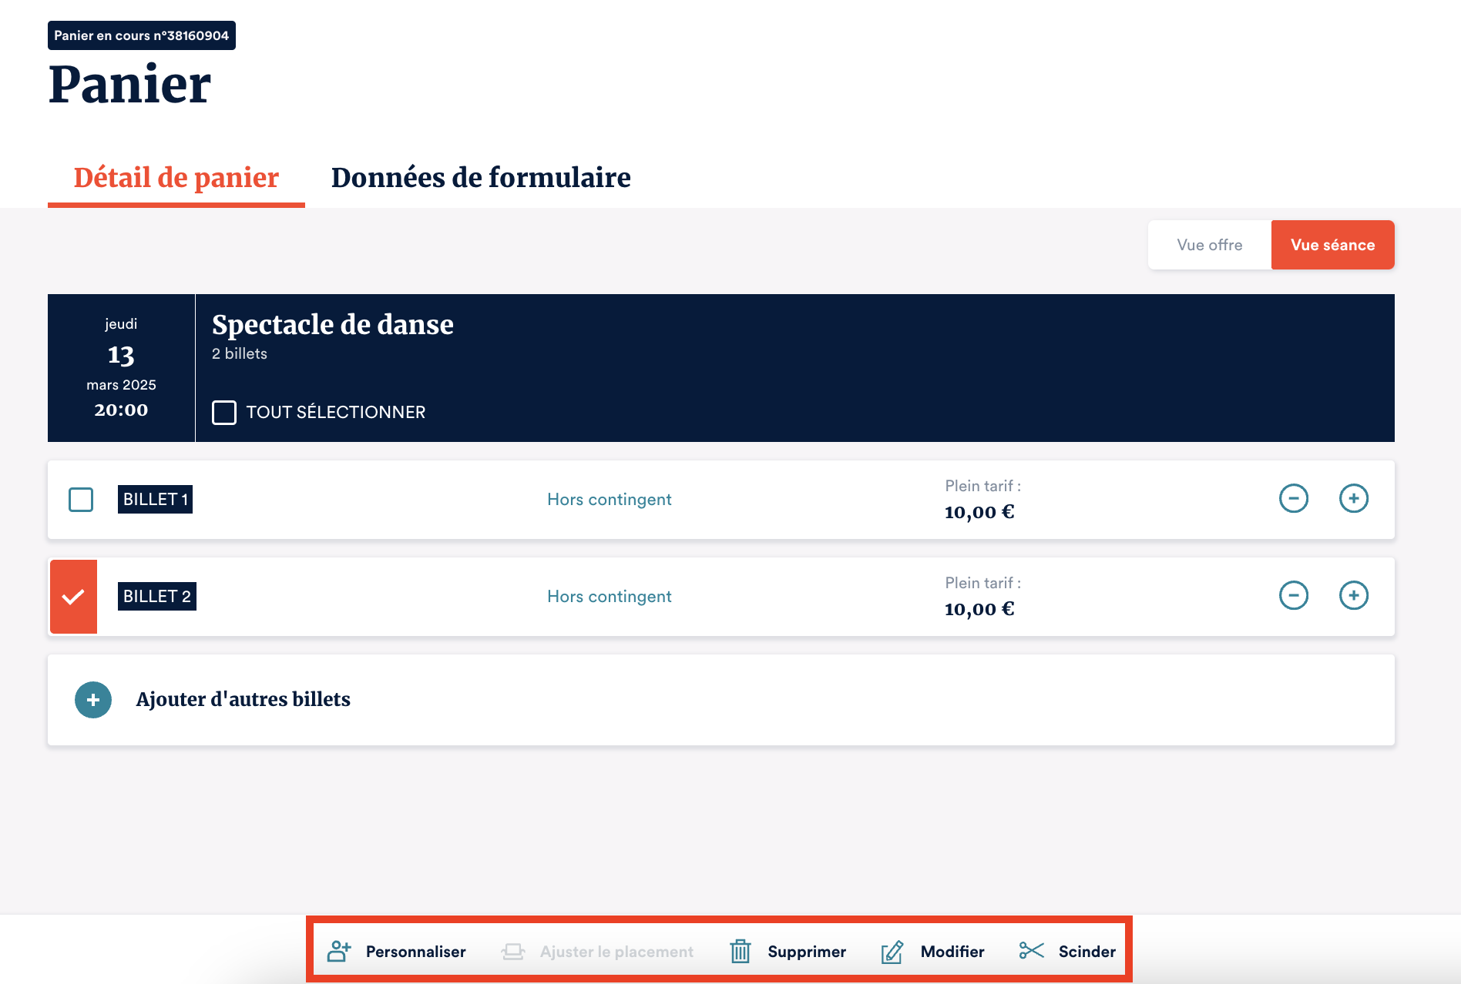Click the Modifier pencil icon

click(x=892, y=952)
